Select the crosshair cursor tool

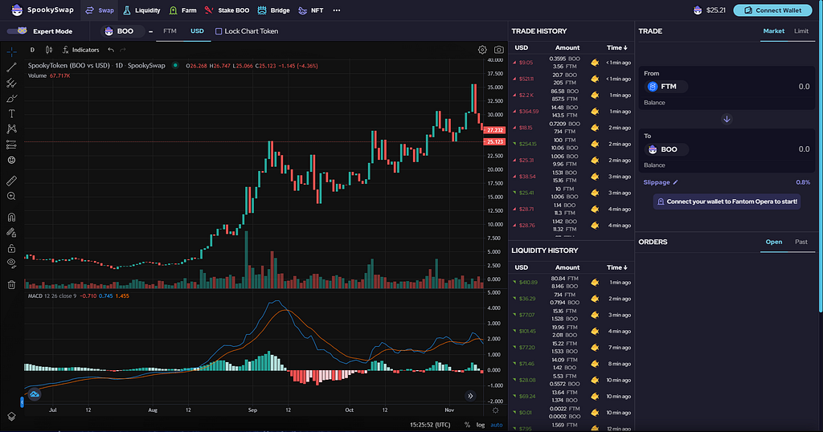click(x=11, y=51)
